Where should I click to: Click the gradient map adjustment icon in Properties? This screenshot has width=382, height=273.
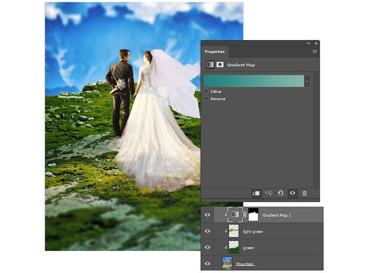pyautogui.click(x=210, y=65)
